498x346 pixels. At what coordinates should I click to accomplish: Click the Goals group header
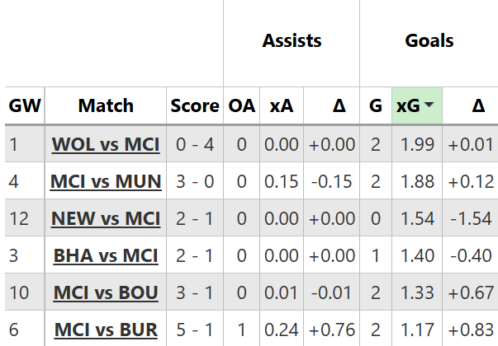tap(429, 40)
